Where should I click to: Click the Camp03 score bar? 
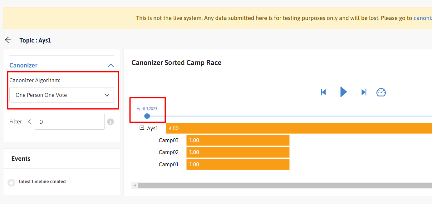click(x=238, y=140)
